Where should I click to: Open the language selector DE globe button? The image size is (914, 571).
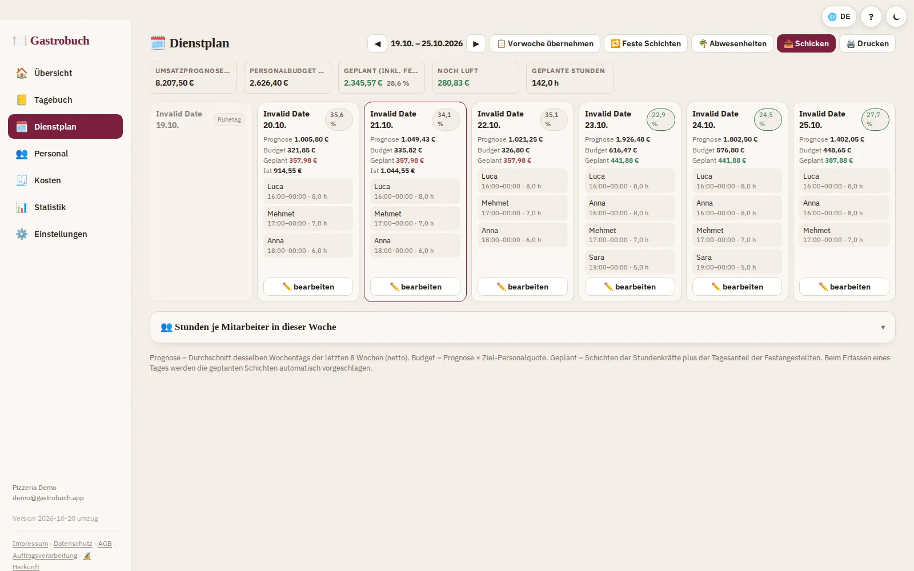(839, 17)
